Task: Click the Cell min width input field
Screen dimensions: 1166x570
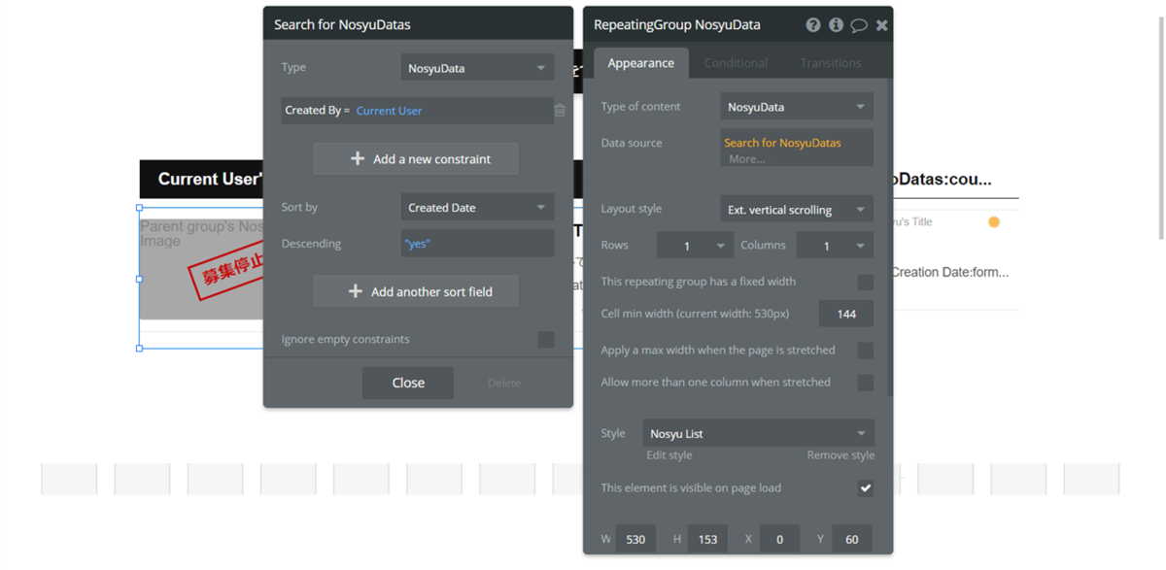Action: pyautogui.click(x=845, y=314)
